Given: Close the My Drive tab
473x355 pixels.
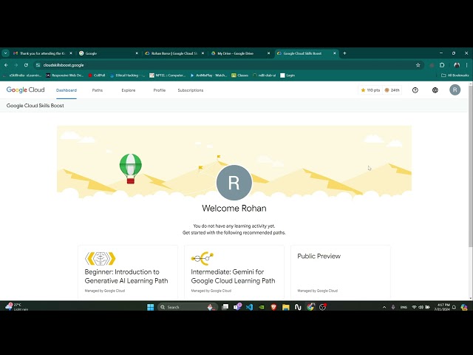Looking at the screenshot, I should click(x=268, y=53).
